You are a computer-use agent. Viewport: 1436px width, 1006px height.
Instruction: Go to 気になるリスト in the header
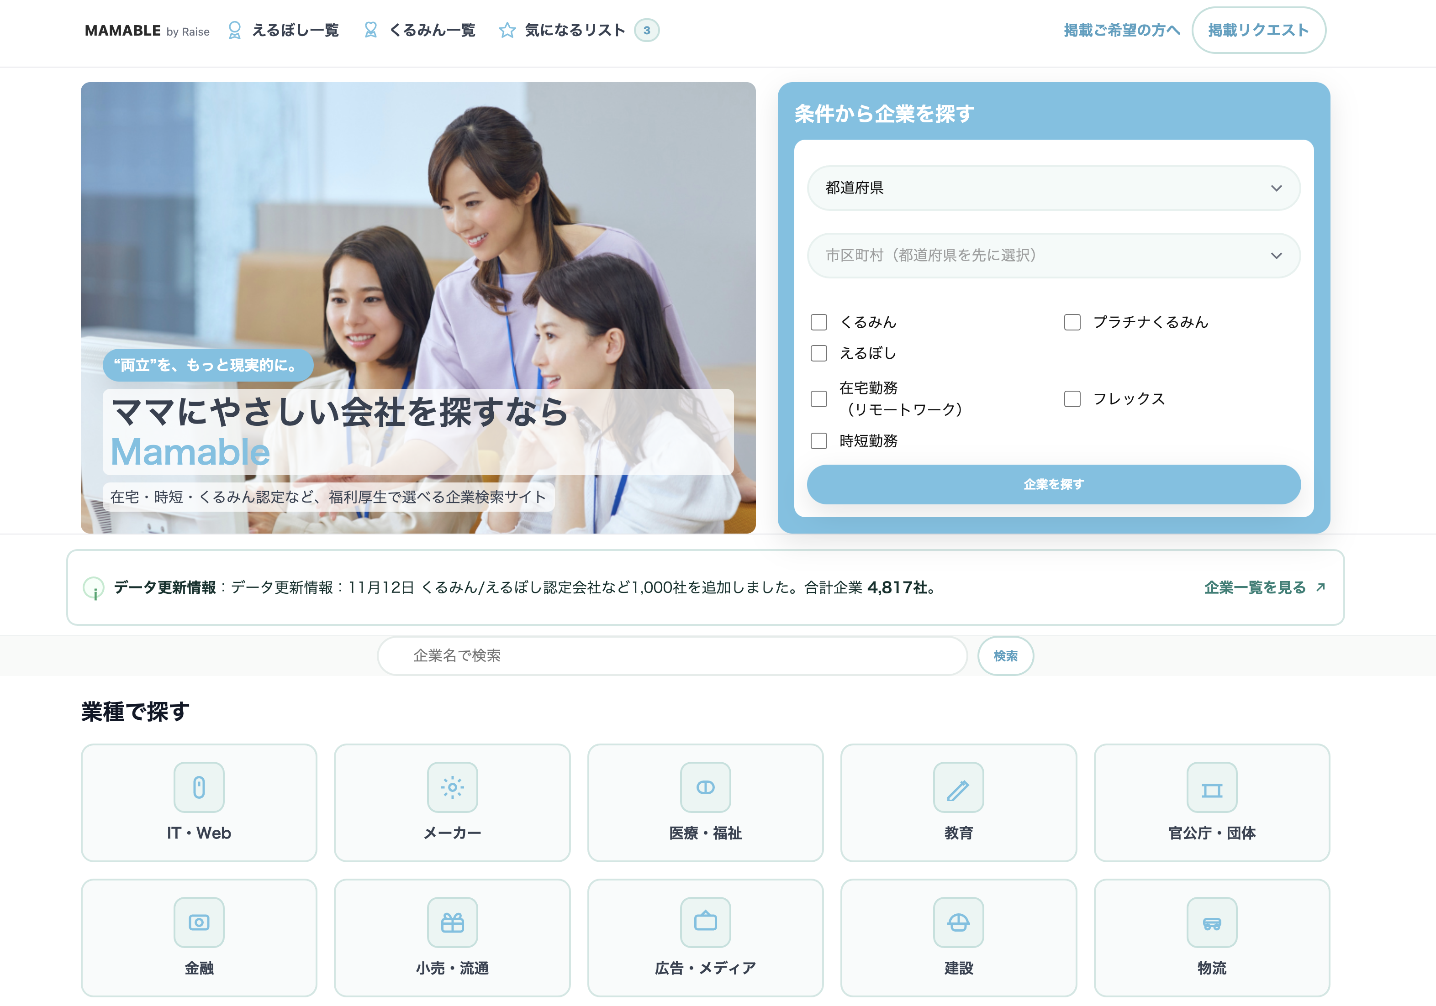click(574, 30)
